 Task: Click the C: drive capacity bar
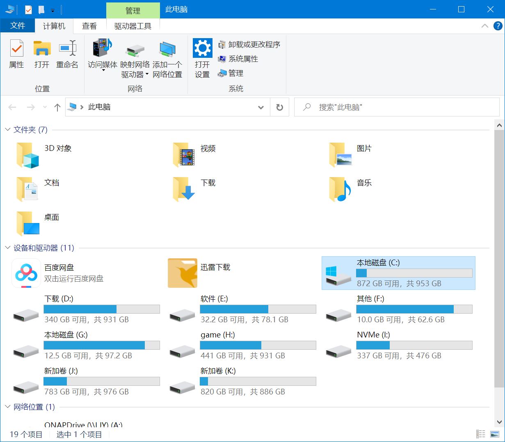[x=414, y=273]
